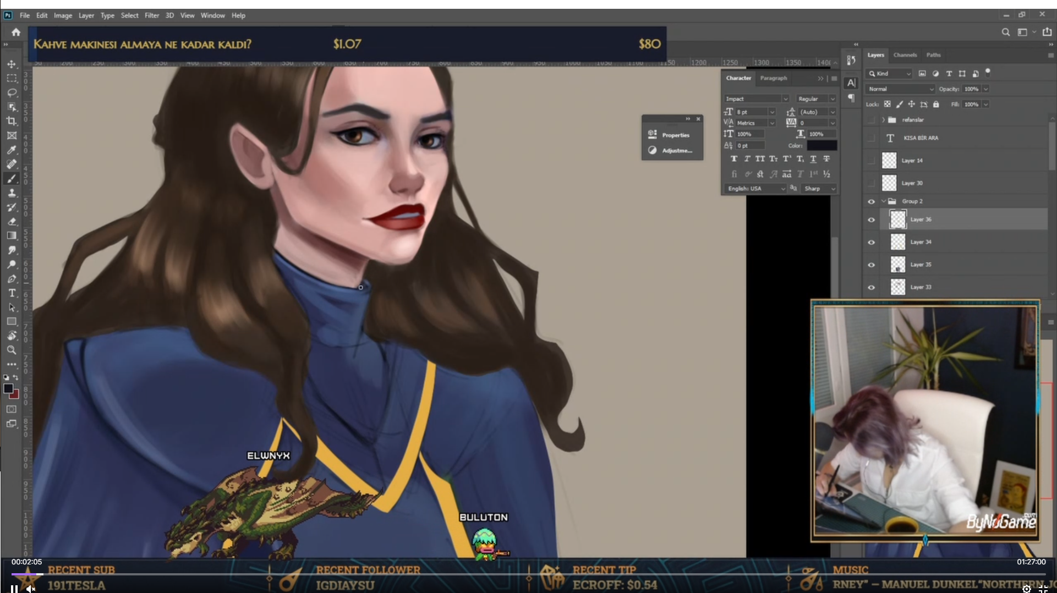Select the Horizontal Type tool

tap(12, 293)
